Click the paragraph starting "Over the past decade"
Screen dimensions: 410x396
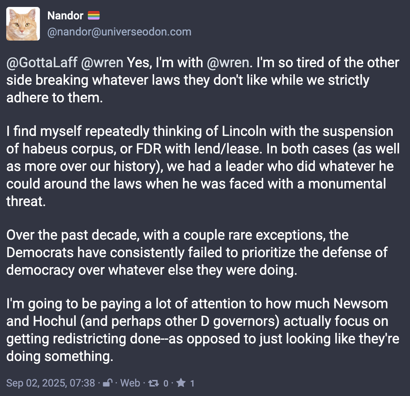197,252
